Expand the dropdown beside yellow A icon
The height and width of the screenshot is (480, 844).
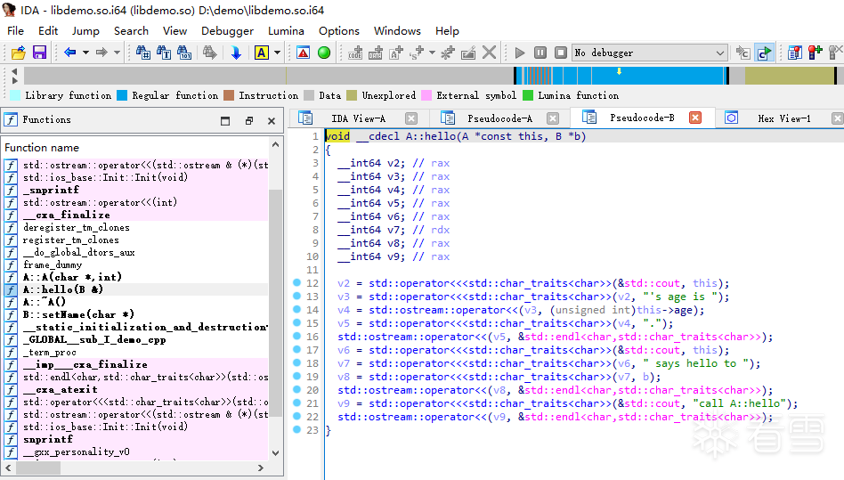tap(277, 53)
